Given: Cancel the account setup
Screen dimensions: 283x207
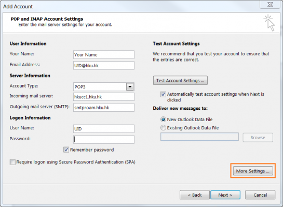Looking at the screenshot, I should point(260,195).
